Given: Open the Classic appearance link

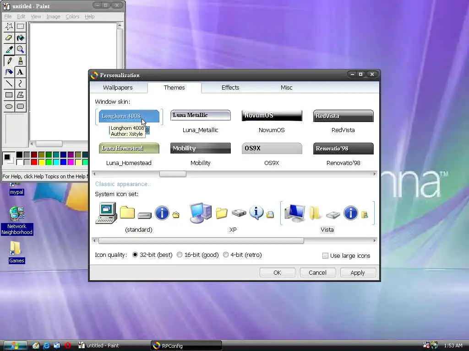Looking at the screenshot, I should [123, 184].
